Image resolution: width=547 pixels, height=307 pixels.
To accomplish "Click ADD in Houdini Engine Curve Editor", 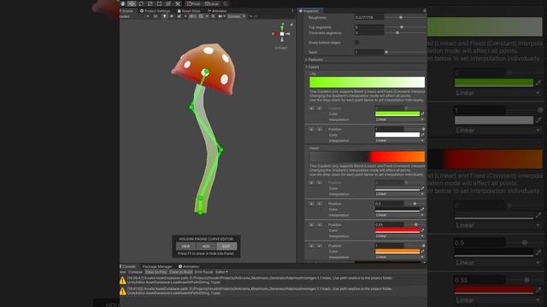I will [x=206, y=246].
